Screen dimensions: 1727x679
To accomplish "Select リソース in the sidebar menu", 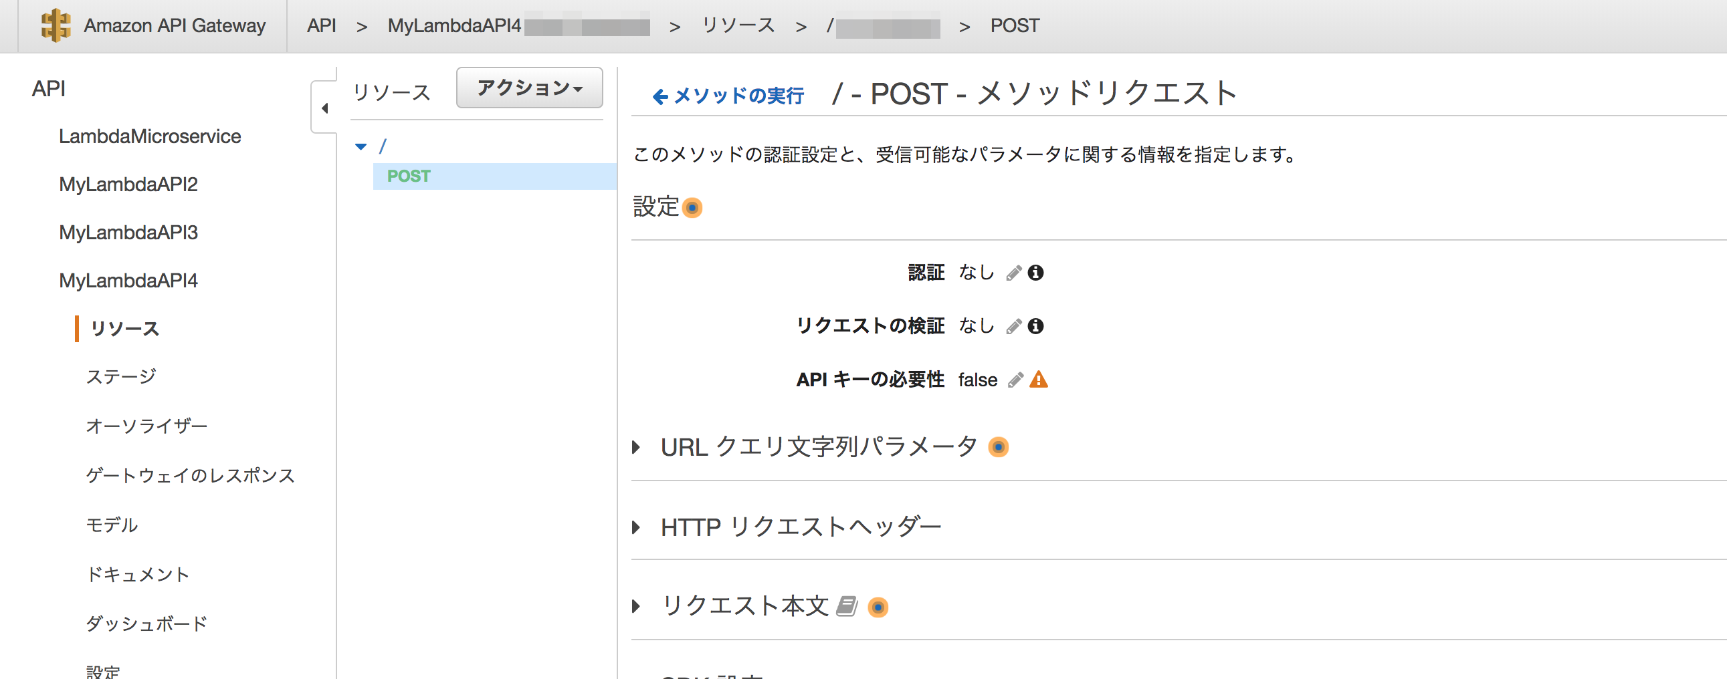I will (124, 329).
